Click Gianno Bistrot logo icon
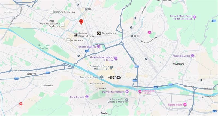218x116 pixels. click(x=99, y=33)
